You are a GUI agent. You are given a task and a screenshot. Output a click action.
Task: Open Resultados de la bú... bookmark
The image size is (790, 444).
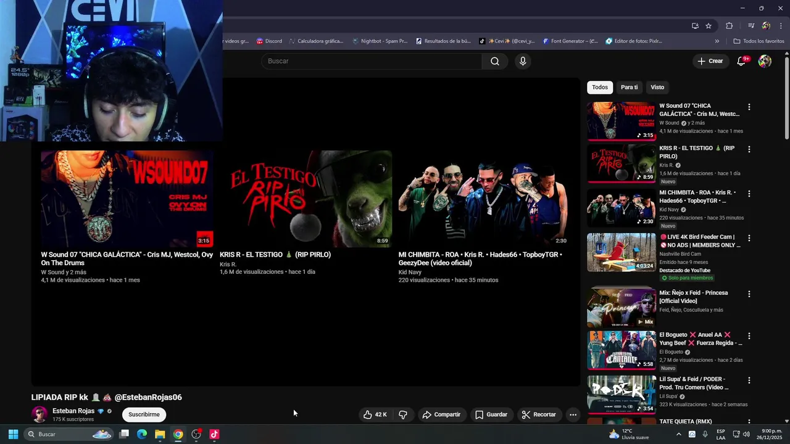[443, 41]
